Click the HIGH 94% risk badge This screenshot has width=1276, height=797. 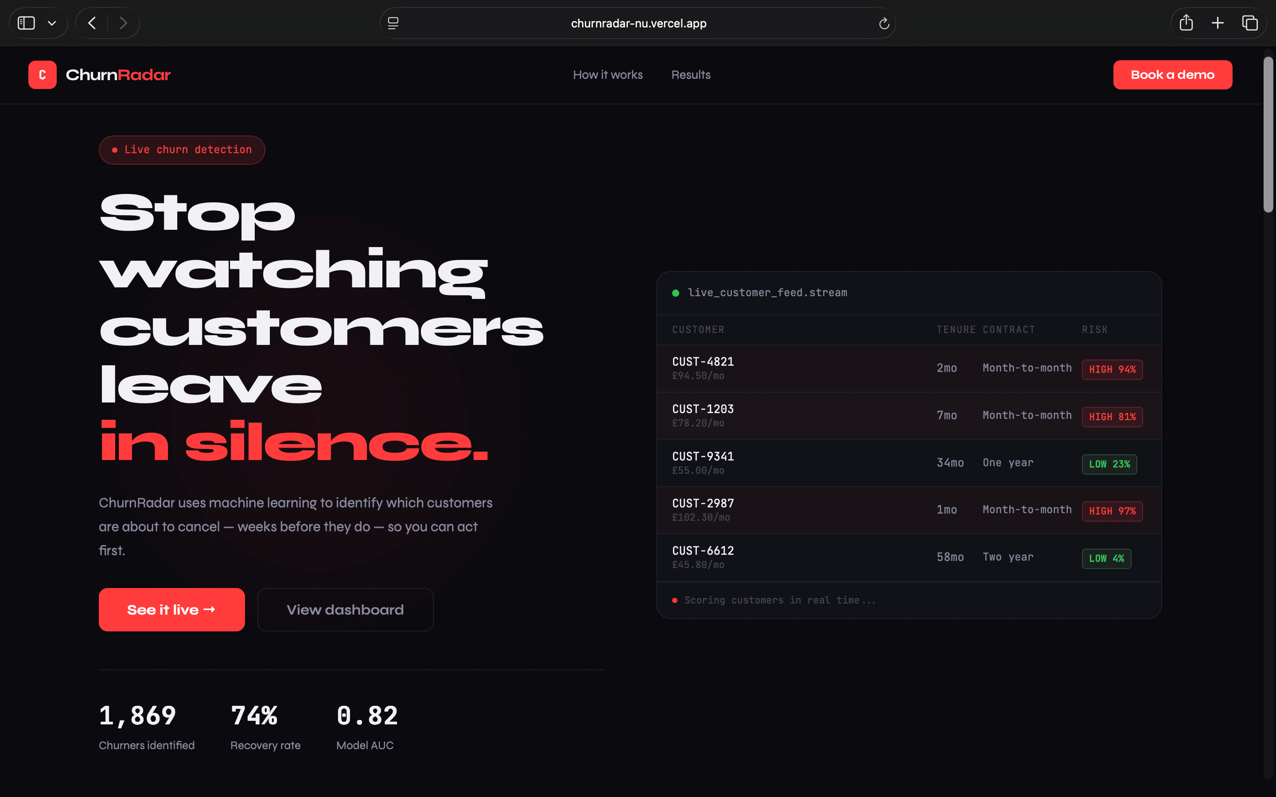(1112, 370)
